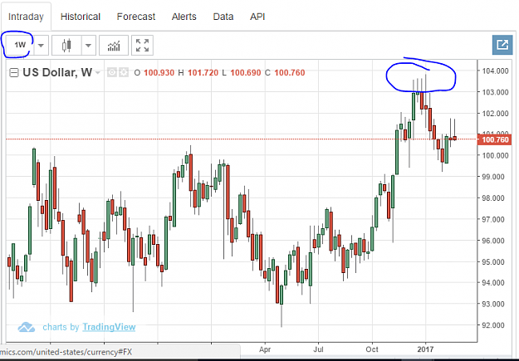
Task: Follow the TradingView link
Action: click(x=109, y=327)
